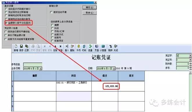This screenshot has height=112, width=192.
Task: Click the 1002.01 银行存款 工商银行 account cell
Action: (74, 86)
